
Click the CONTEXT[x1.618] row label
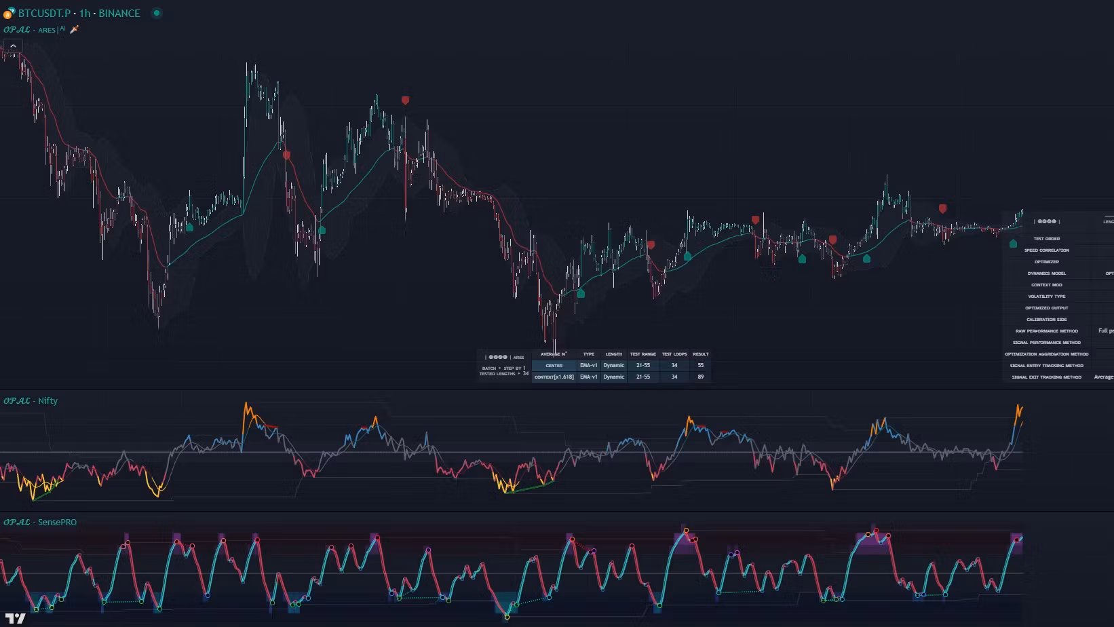click(554, 377)
